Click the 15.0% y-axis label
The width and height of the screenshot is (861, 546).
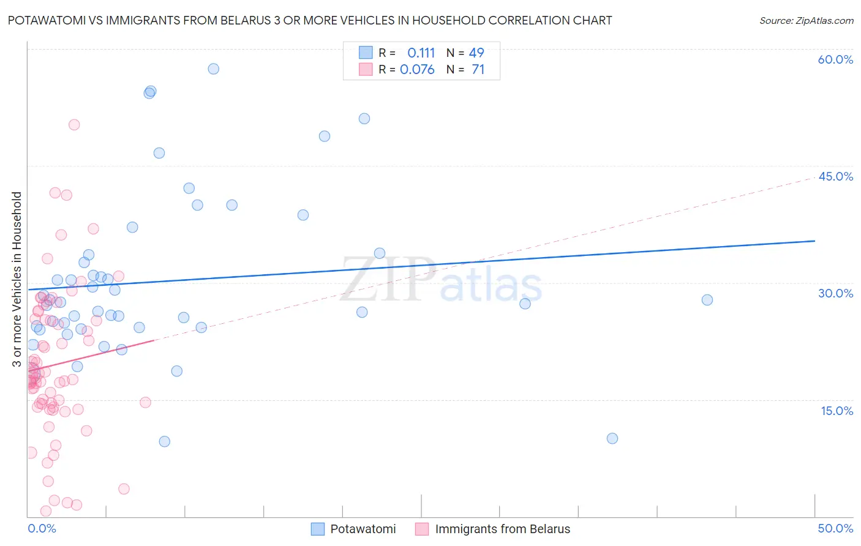pos(837,411)
